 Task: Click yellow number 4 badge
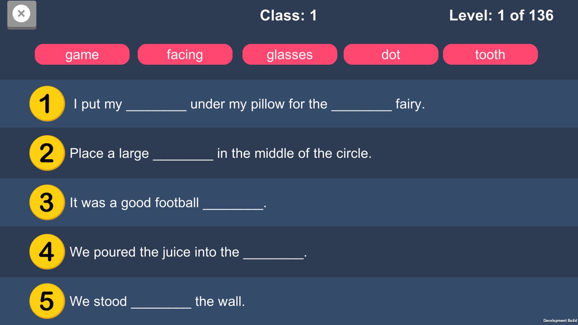47,252
